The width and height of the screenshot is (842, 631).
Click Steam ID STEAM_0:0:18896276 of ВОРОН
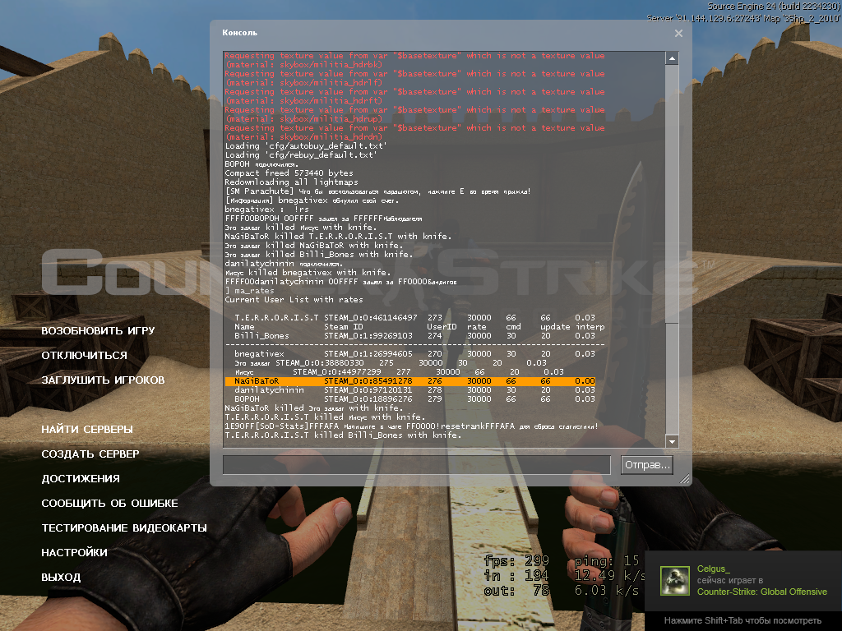[x=368, y=399]
